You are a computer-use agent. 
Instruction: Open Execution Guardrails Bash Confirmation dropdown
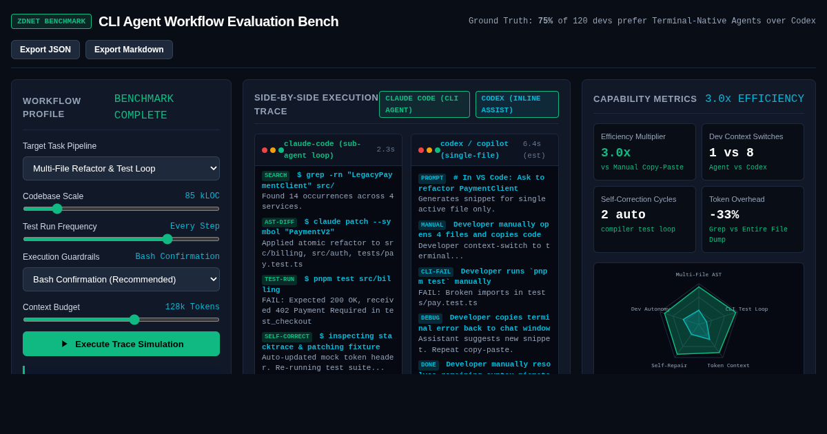(121, 279)
